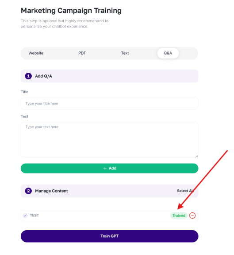This screenshot has height=255, width=234.
Task: Click the Select All link
Action: point(185,191)
